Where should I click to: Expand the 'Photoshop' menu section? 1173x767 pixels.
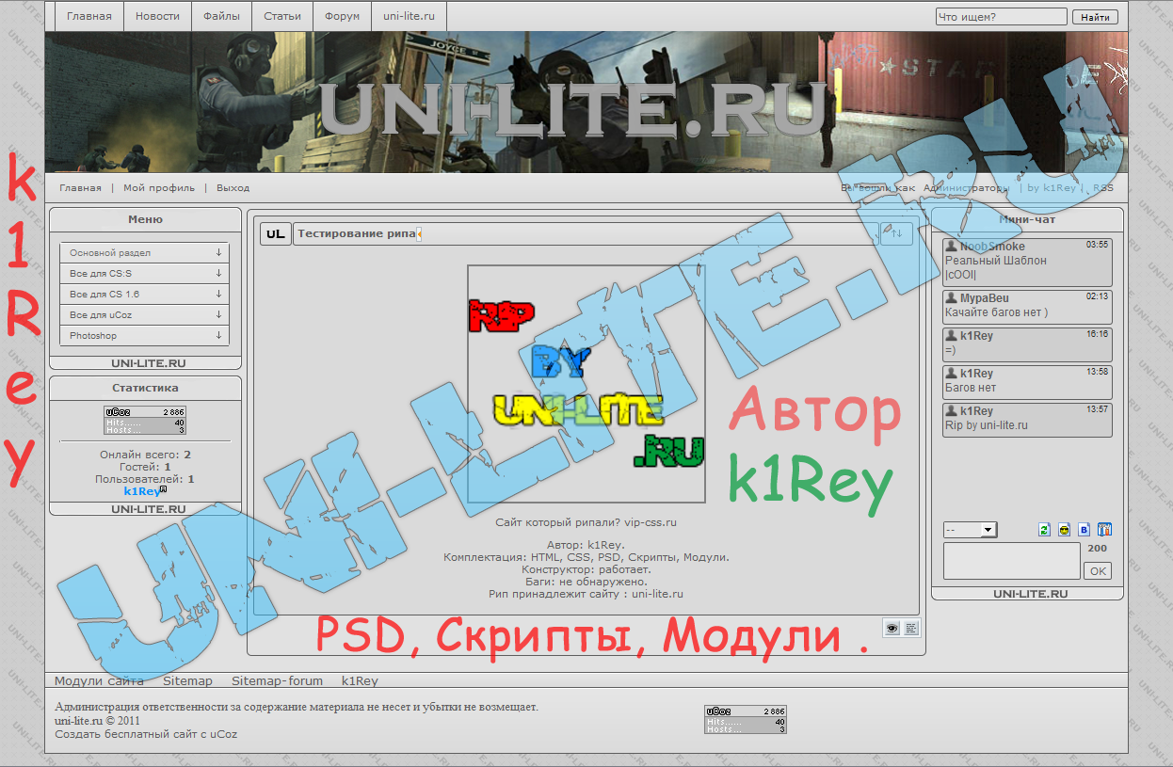[144, 336]
